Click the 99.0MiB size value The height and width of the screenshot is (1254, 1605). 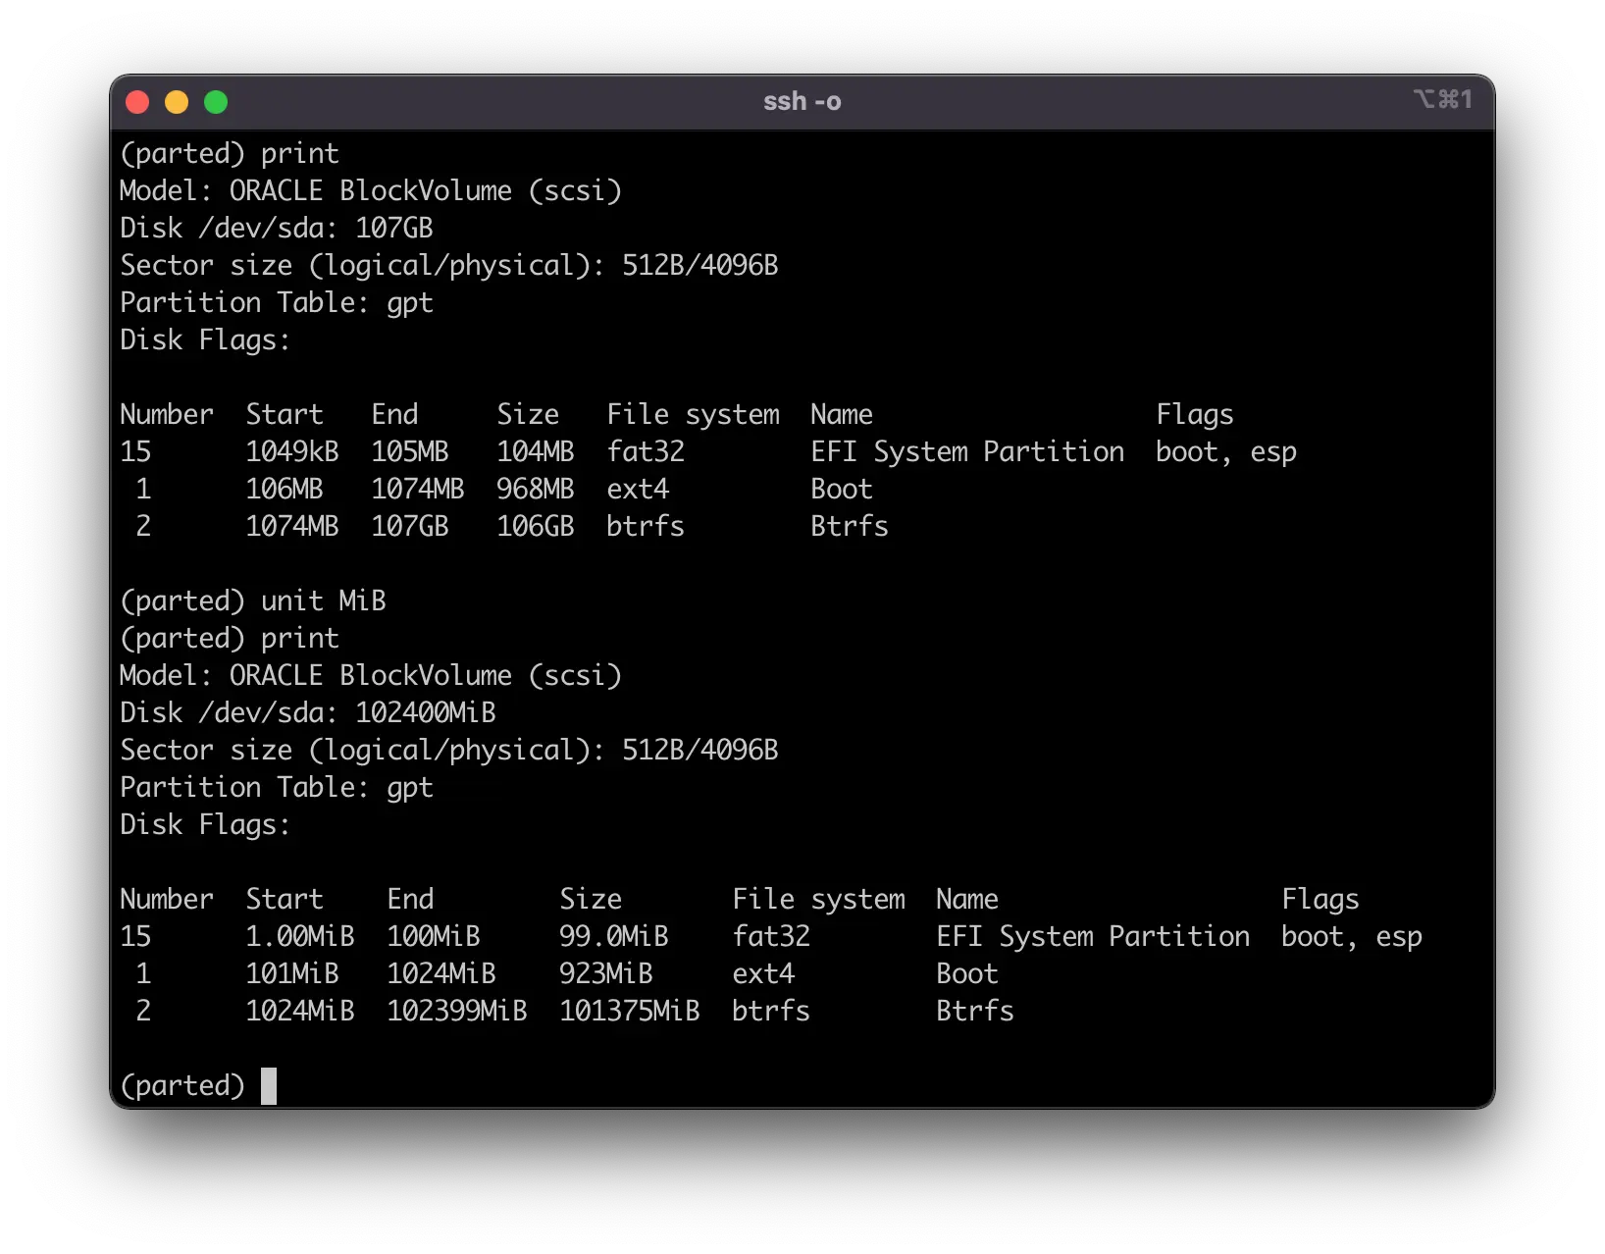tap(613, 936)
